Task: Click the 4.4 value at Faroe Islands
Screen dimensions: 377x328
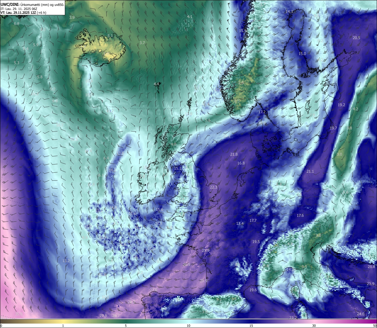Action: pyautogui.click(x=156, y=84)
